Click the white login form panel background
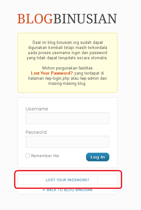 (x=67, y=102)
